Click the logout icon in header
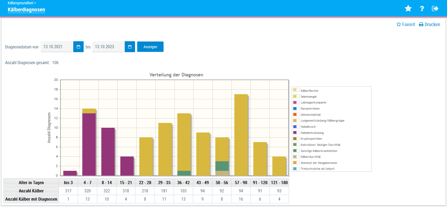The image size is (447, 207). coord(435,9)
